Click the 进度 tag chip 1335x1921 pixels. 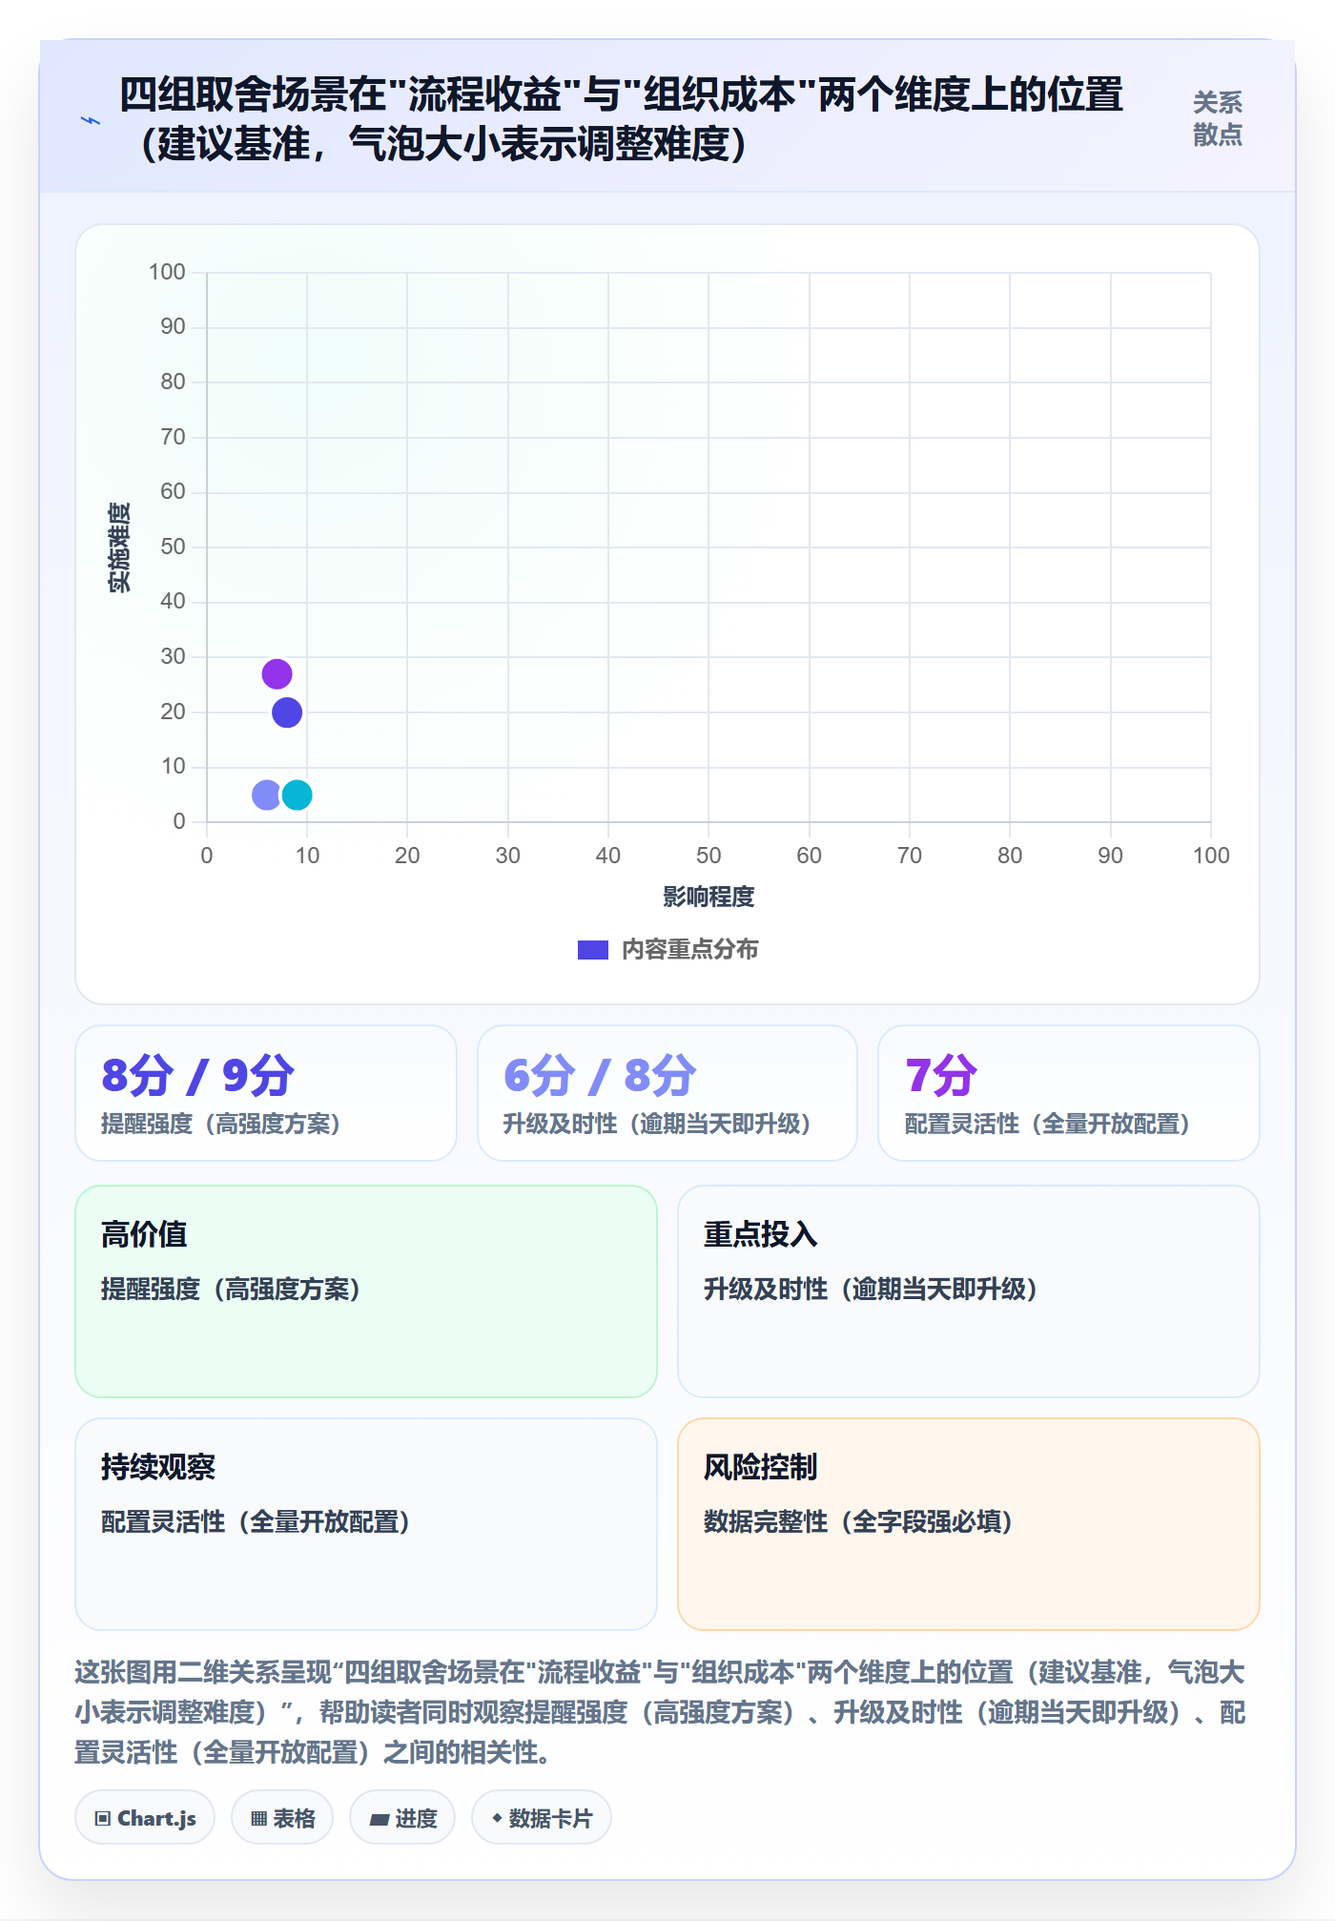pos(402,1818)
